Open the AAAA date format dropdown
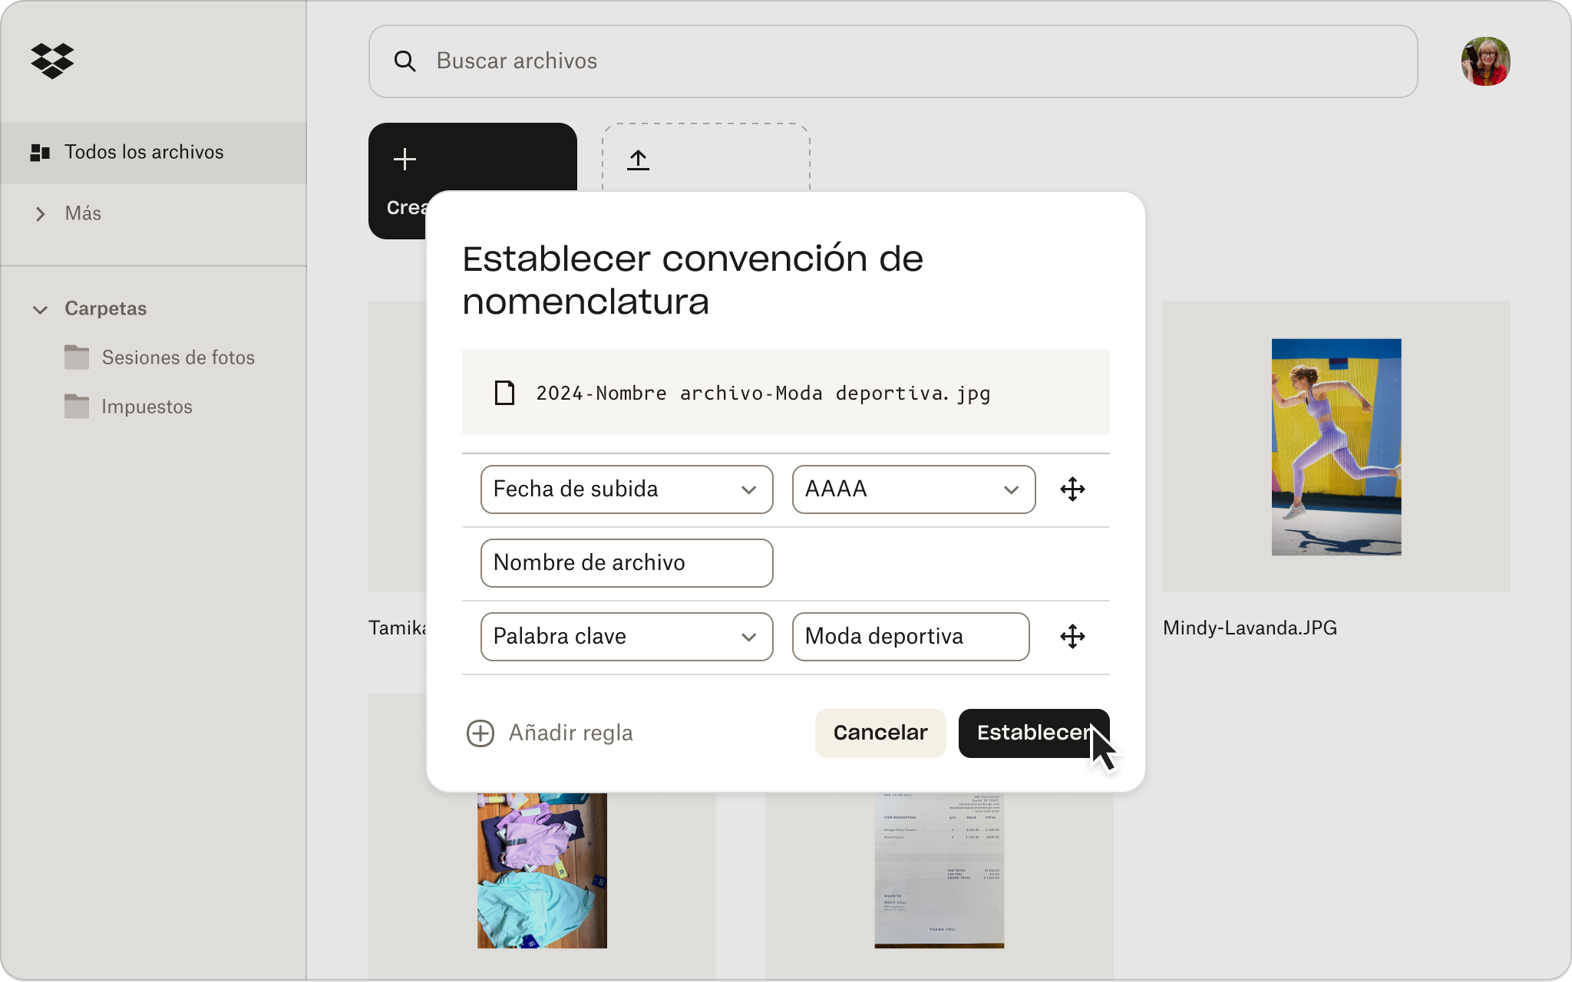This screenshot has height=982, width=1572. (x=913, y=489)
